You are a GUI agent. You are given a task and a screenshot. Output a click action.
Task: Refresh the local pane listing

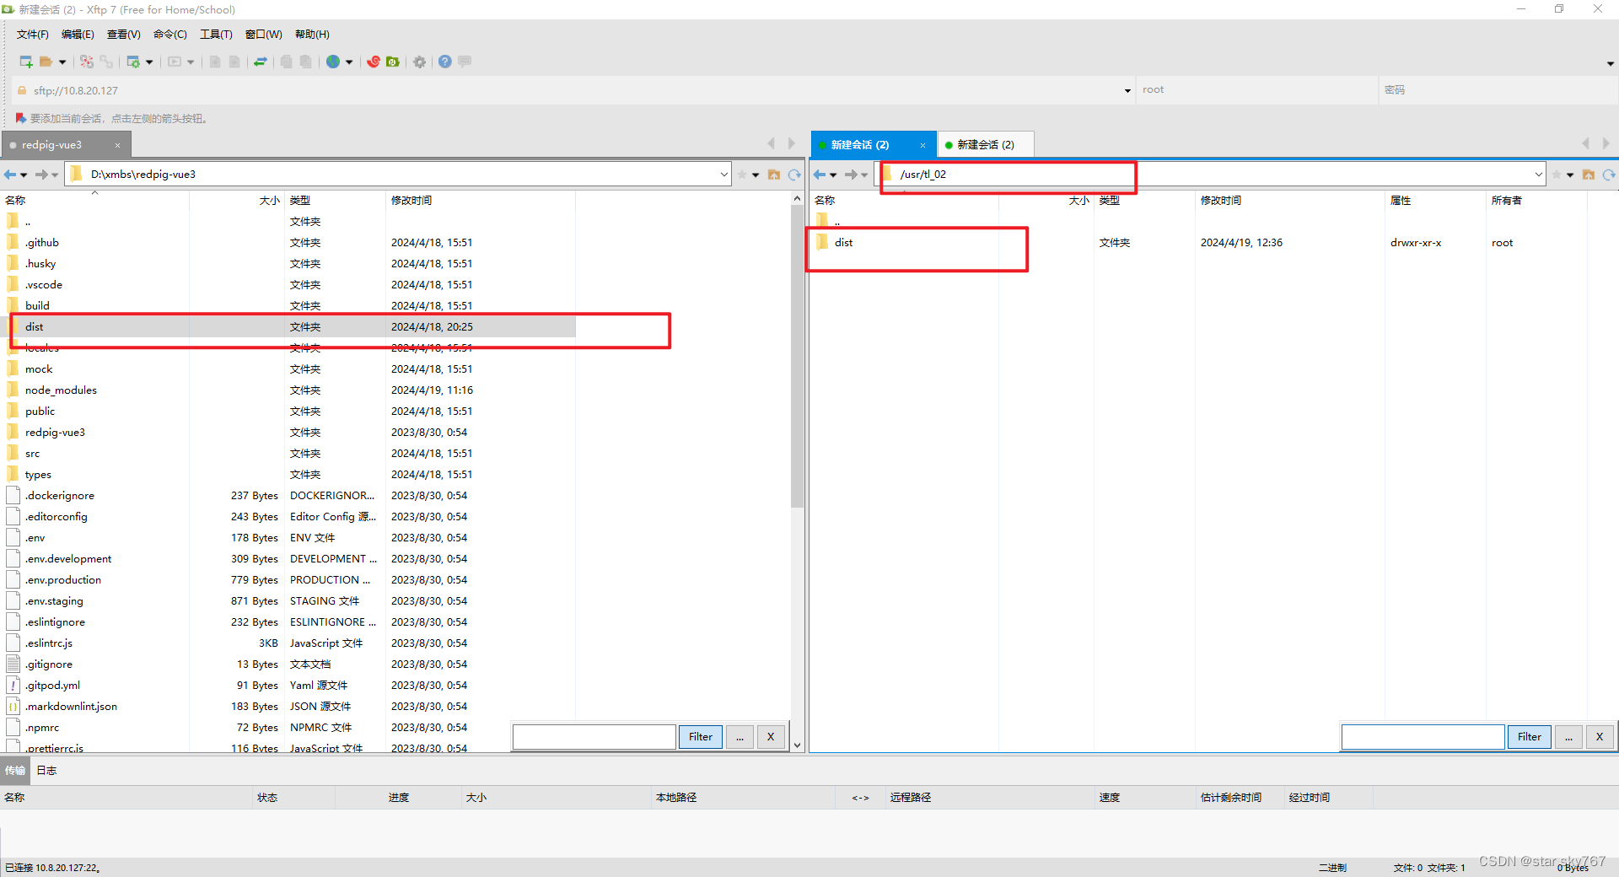(x=794, y=175)
